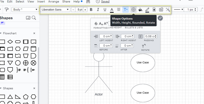The height and width of the screenshot is (104, 204).
Task: Open the feature find binoculars icon
Action: click(88, 2)
